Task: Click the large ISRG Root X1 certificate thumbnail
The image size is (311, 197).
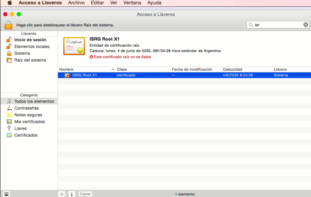Action: click(x=74, y=46)
